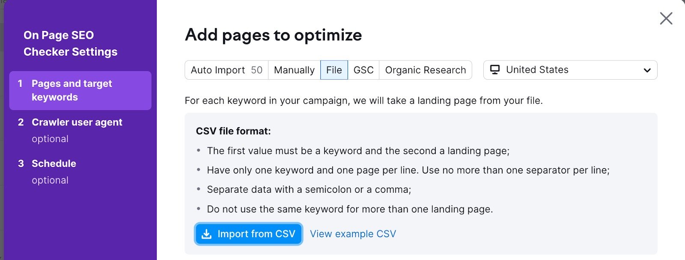Image resolution: width=685 pixels, height=260 pixels.
Task: Dismiss the dialog with the X icon
Action: pyautogui.click(x=666, y=18)
